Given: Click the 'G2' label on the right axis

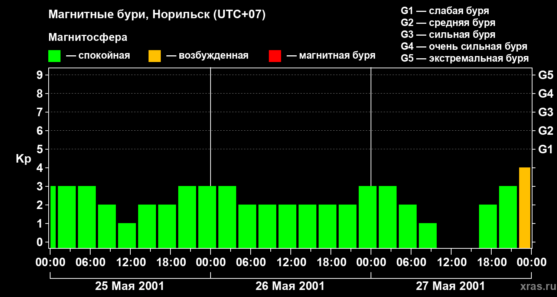Looking at the screenshot, I should (545, 131).
